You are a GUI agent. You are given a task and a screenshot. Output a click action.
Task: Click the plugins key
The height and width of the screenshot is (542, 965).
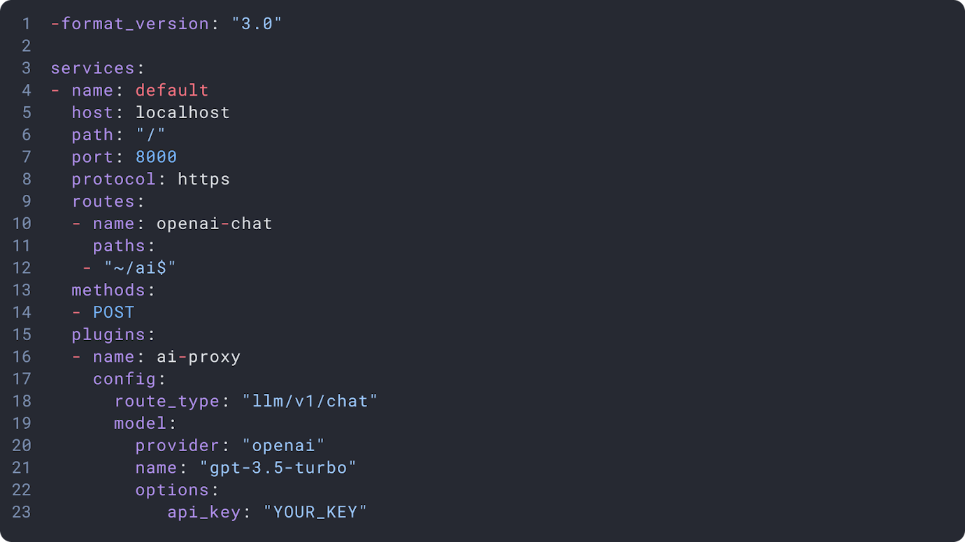(108, 335)
